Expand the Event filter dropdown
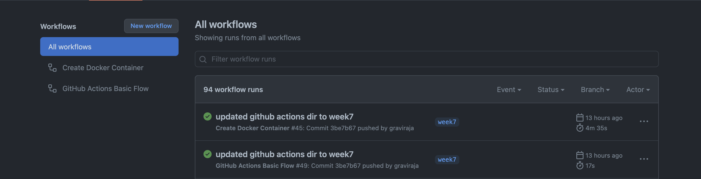Image resolution: width=701 pixels, height=179 pixels. point(509,89)
